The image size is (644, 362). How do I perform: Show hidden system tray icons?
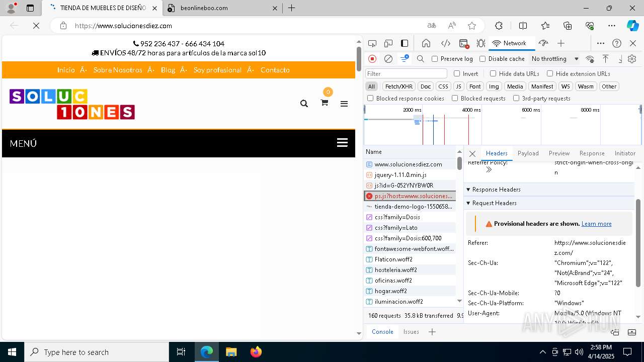pos(542,352)
